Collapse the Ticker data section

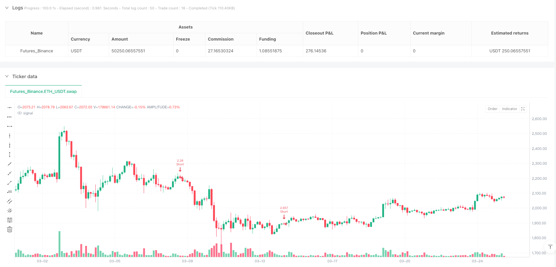click(6, 76)
